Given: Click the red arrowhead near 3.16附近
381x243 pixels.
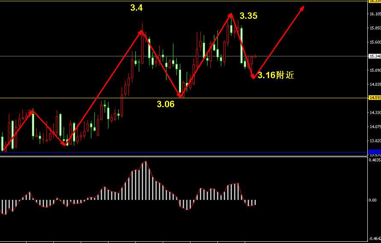Looking at the screenshot, I should [253, 76].
